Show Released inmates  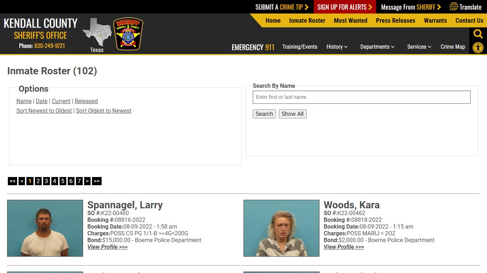pos(86,101)
